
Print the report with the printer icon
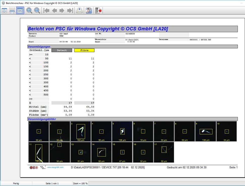point(79,11)
